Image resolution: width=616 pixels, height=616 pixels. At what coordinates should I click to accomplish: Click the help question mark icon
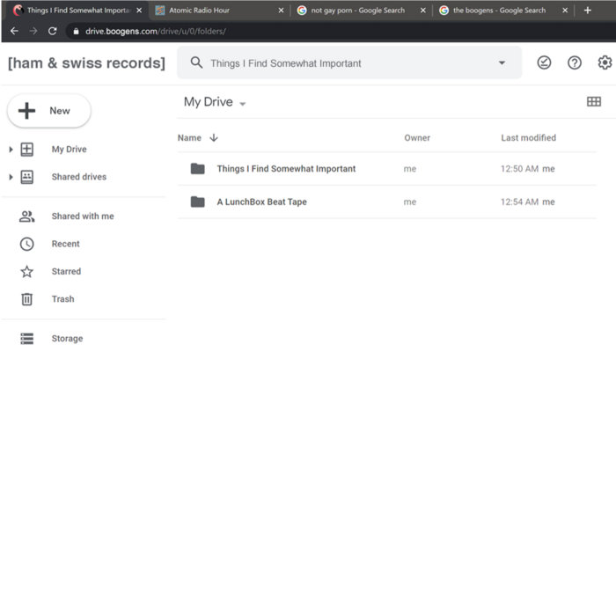575,62
